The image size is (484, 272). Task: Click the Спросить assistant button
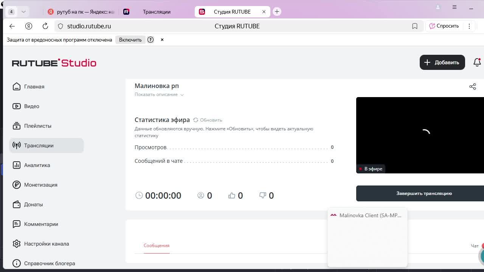(x=444, y=26)
